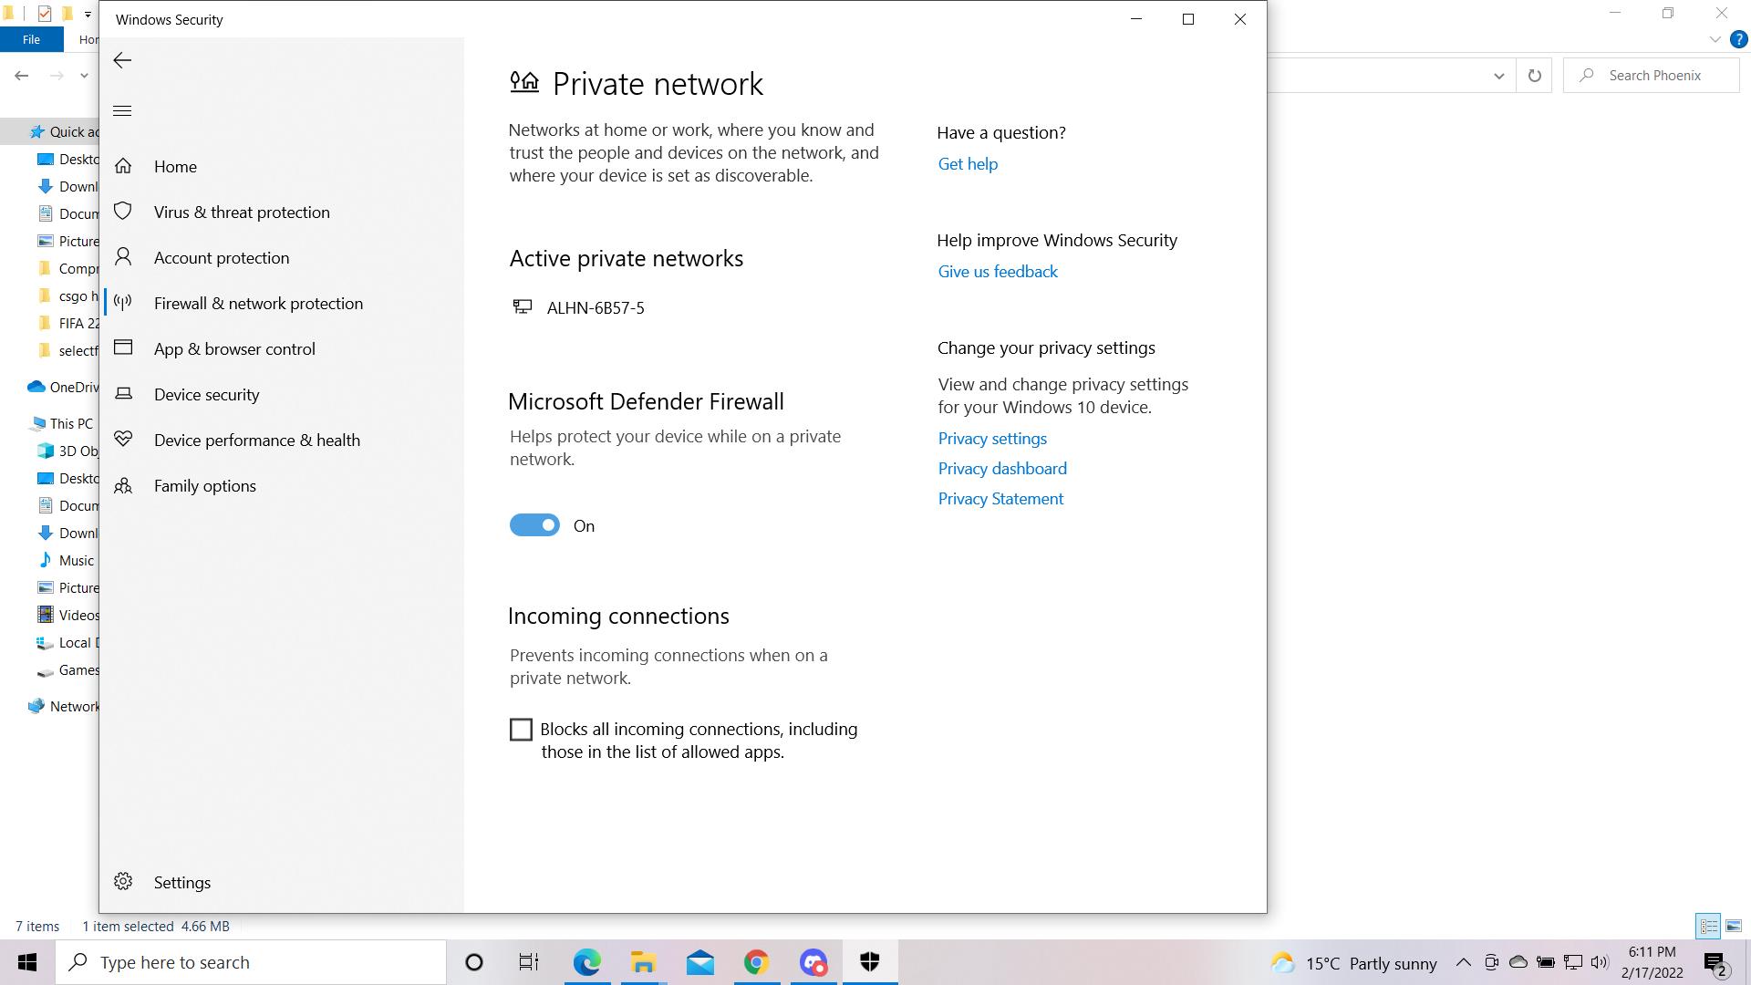
Task: Expand the File Explorer ribbon chevron
Action: click(x=1715, y=39)
